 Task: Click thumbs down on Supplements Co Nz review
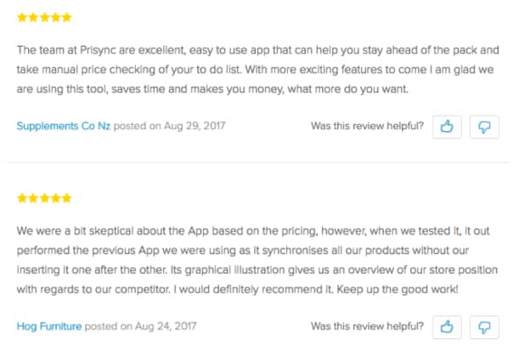click(x=484, y=127)
